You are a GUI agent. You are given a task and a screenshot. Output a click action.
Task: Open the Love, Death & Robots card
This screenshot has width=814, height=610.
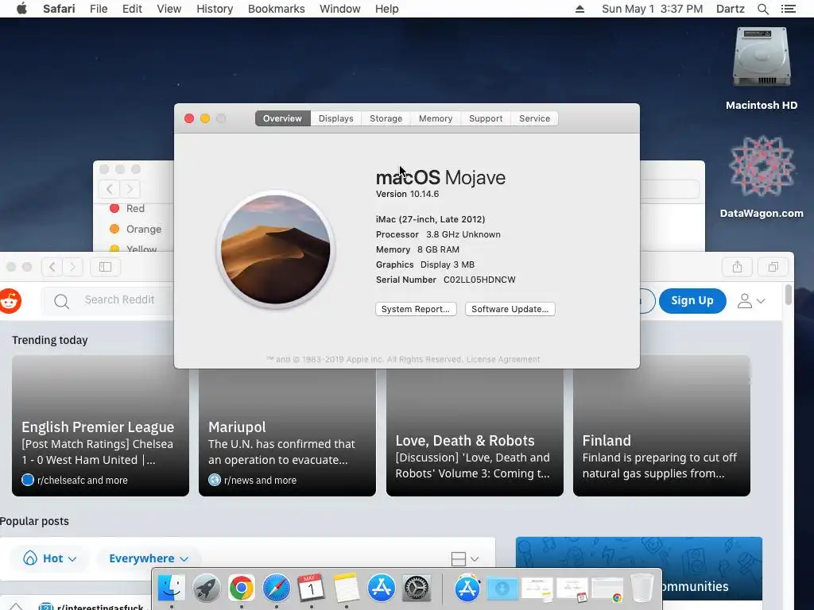475,431
